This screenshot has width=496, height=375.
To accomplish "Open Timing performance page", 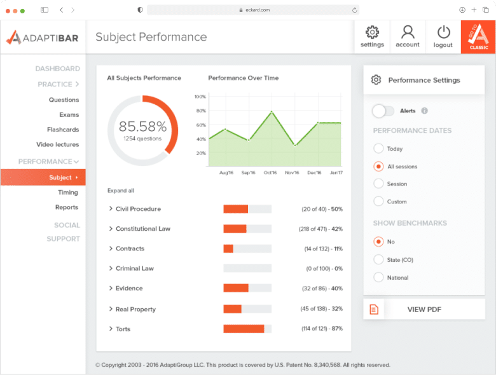I will point(67,192).
